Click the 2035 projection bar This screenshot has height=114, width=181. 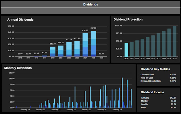175,41
